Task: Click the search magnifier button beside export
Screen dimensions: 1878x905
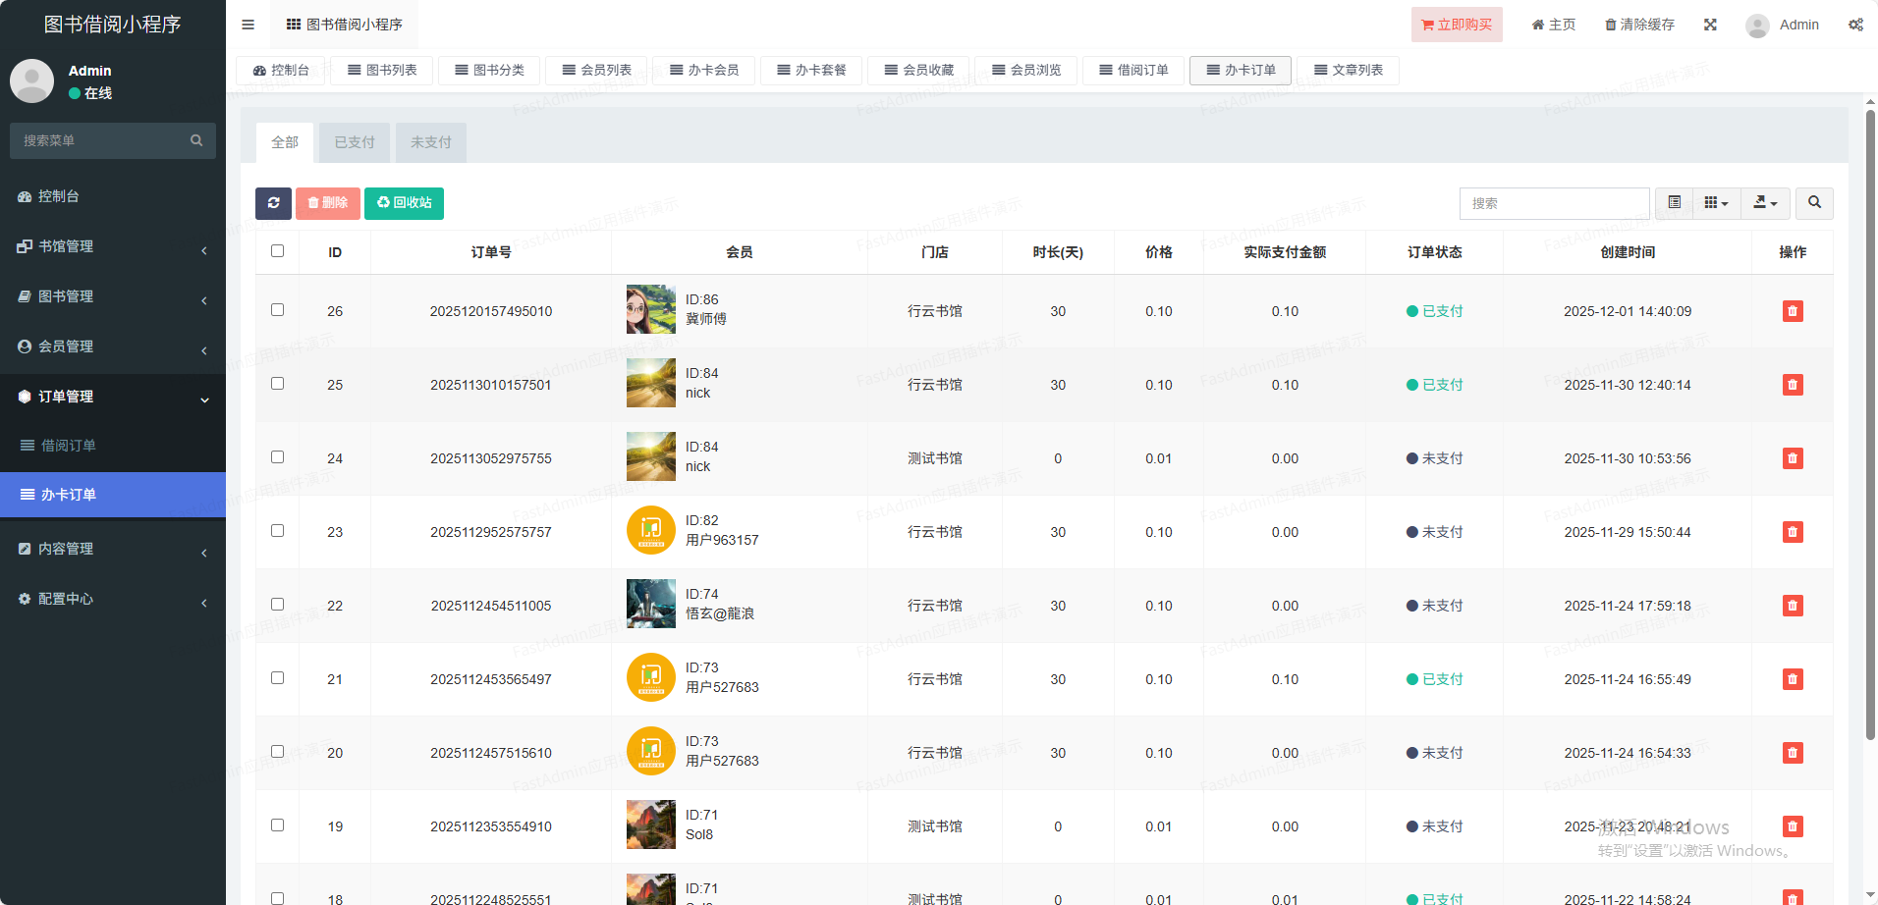Action: click(1814, 203)
